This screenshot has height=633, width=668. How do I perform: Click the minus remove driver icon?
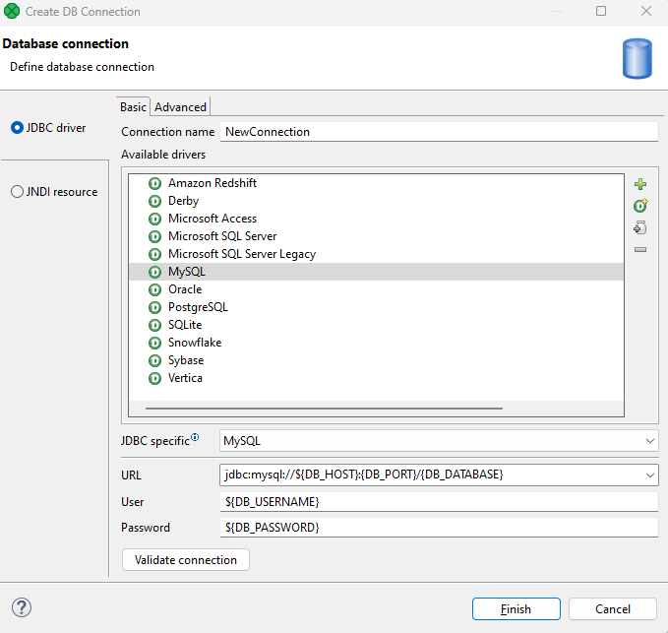[640, 250]
